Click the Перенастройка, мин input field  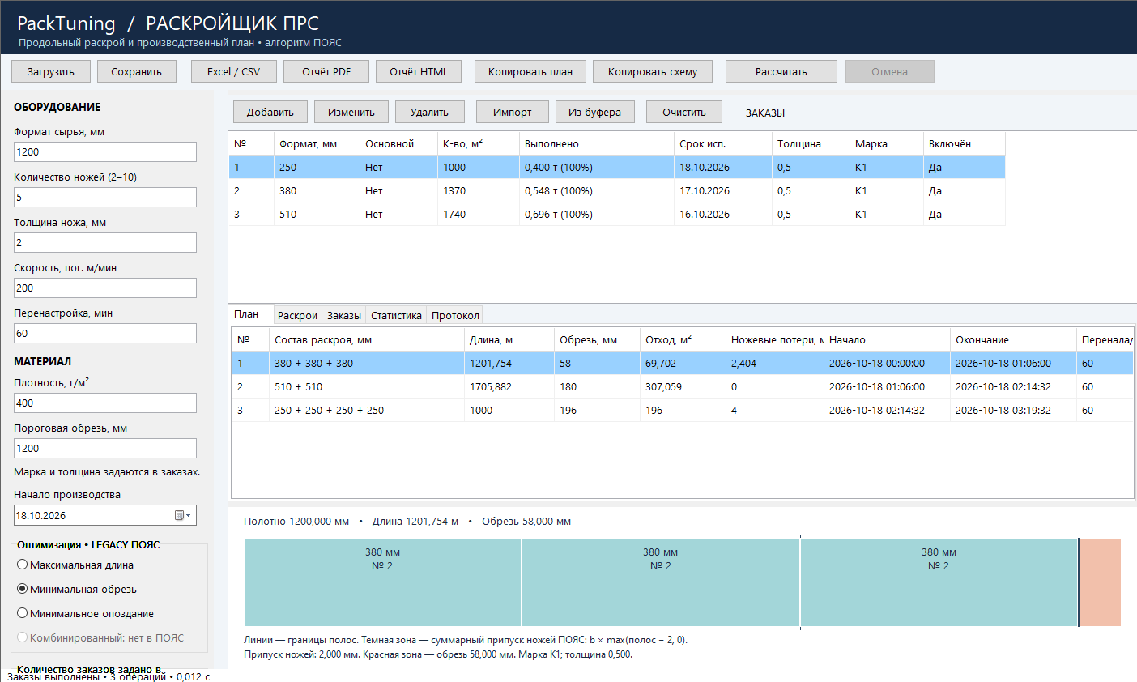[105, 334]
